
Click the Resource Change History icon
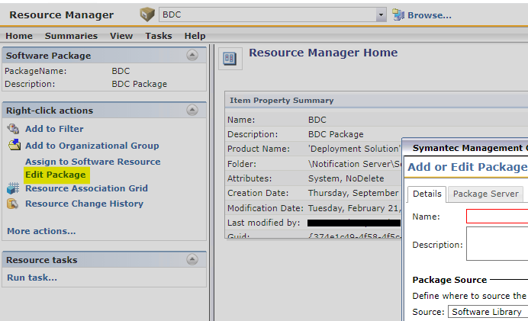[x=13, y=204]
